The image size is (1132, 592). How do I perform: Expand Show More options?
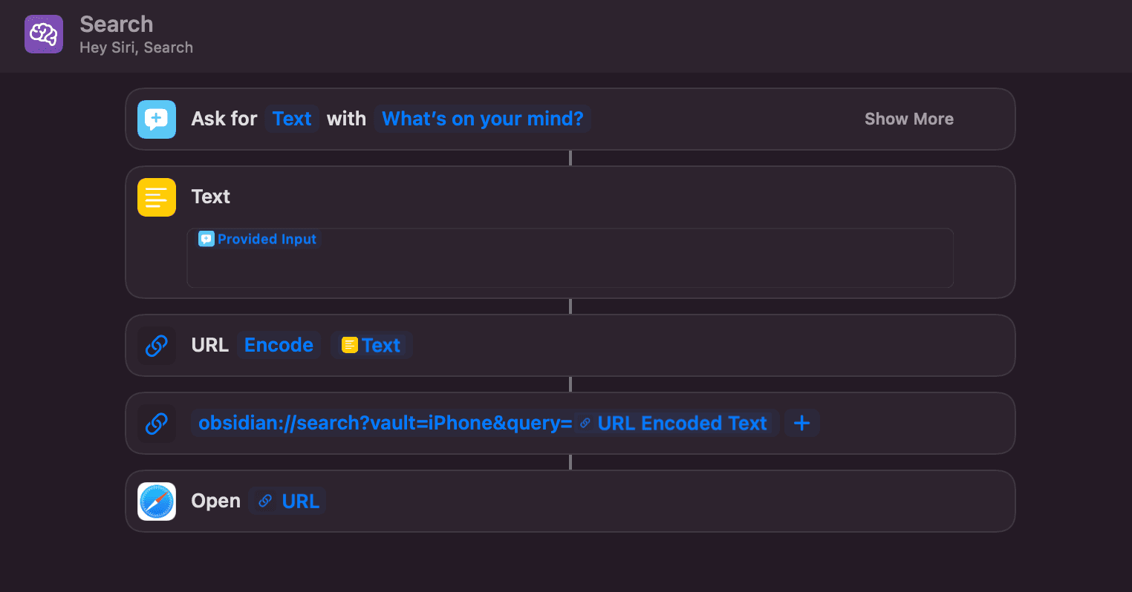pyautogui.click(x=909, y=119)
